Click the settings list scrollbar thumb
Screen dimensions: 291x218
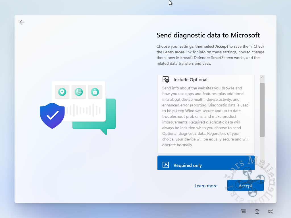pos(262,110)
